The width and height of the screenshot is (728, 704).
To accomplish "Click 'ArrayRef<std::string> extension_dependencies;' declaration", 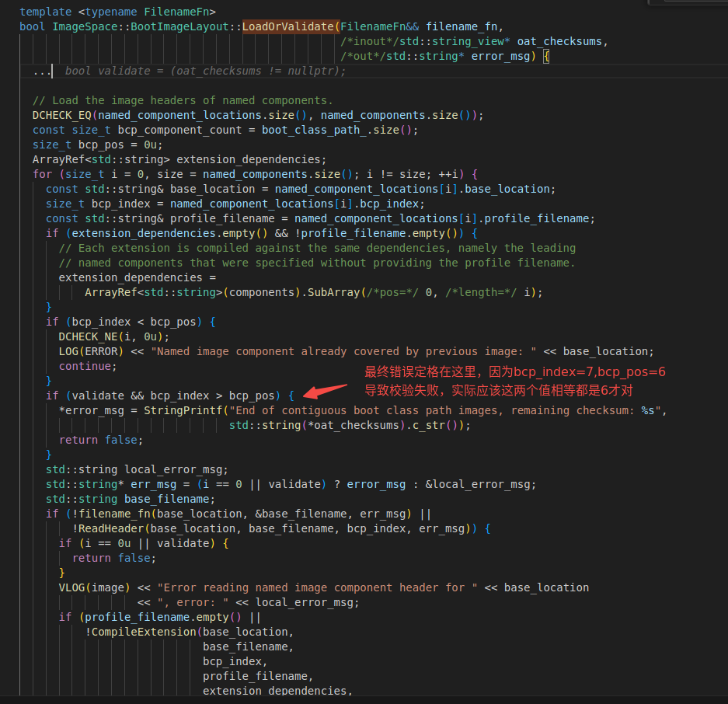I will click(x=179, y=160).
